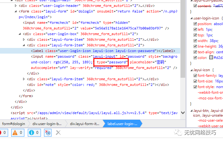The width and height of the screenshot is (223, 142).
Task: Click the autocomplete="off" attribute
Action: tap(49, 68)
